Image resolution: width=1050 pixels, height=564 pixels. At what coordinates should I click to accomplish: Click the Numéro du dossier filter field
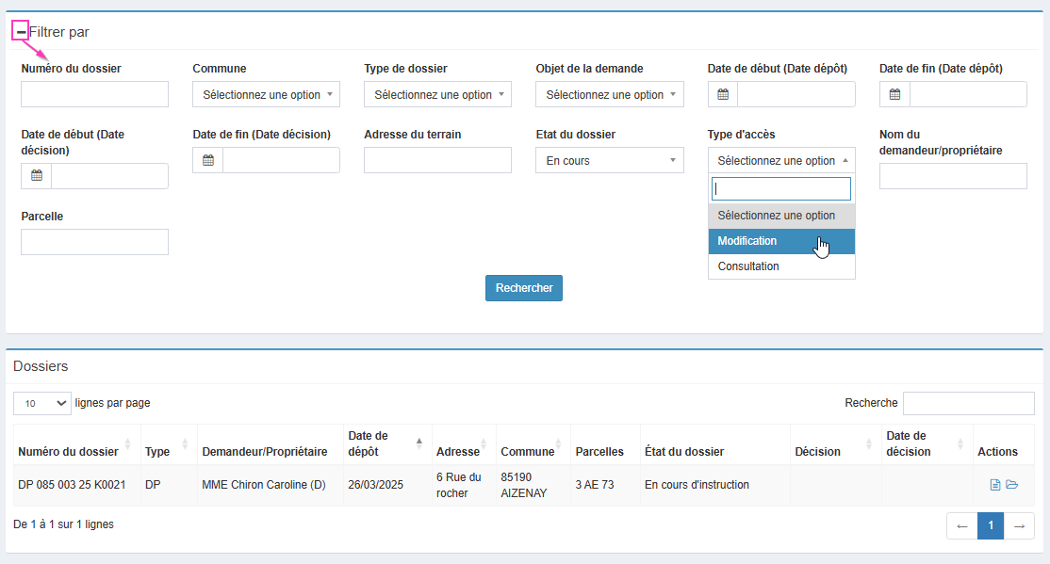[x=94, y=94]
